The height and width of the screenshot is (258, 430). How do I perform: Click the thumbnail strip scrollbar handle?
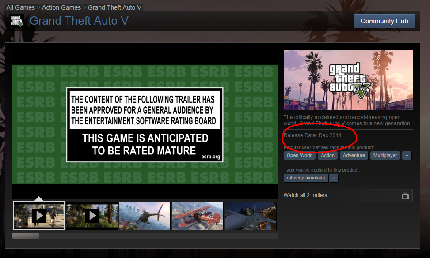[26, 236]
